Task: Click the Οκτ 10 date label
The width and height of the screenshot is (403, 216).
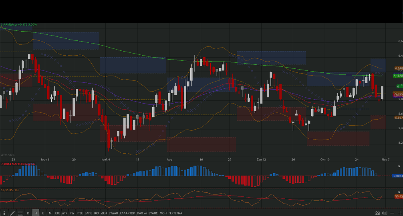Action: 325,160
